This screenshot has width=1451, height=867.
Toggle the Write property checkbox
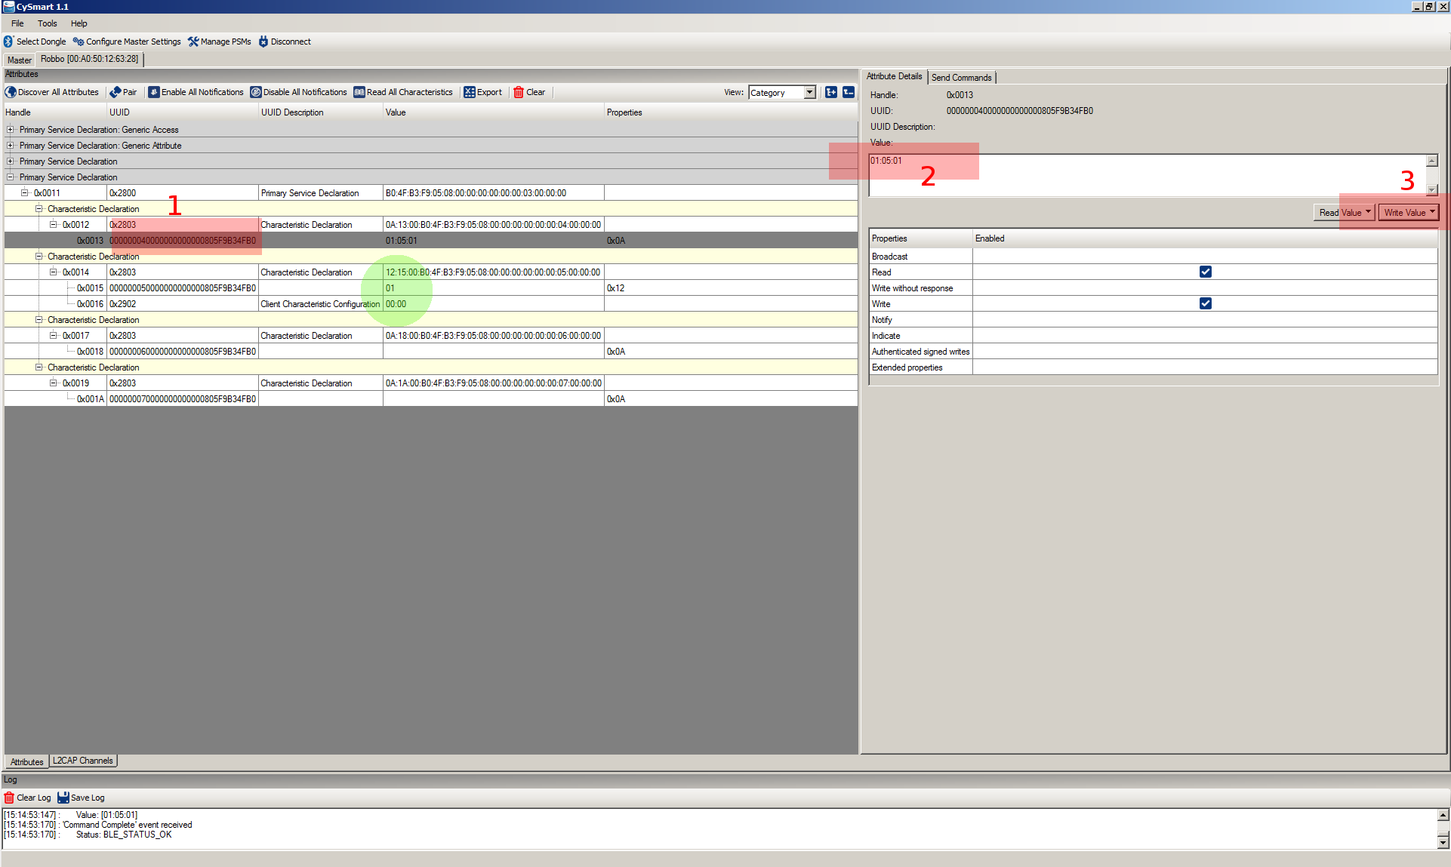coord(1206,303)
